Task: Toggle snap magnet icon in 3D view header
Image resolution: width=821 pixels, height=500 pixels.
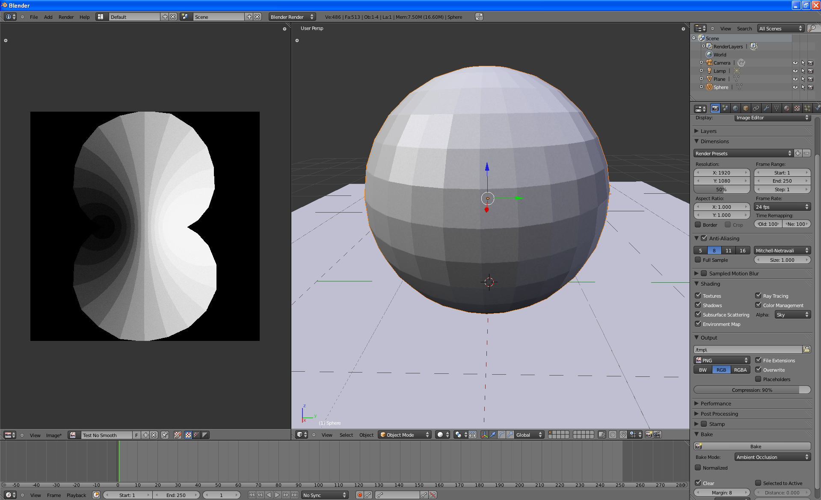Action: [623, 435]
